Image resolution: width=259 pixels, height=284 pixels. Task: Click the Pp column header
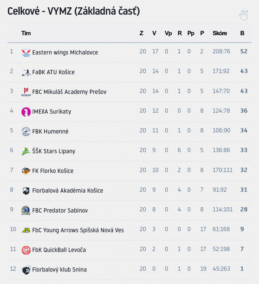pos(191,34)
